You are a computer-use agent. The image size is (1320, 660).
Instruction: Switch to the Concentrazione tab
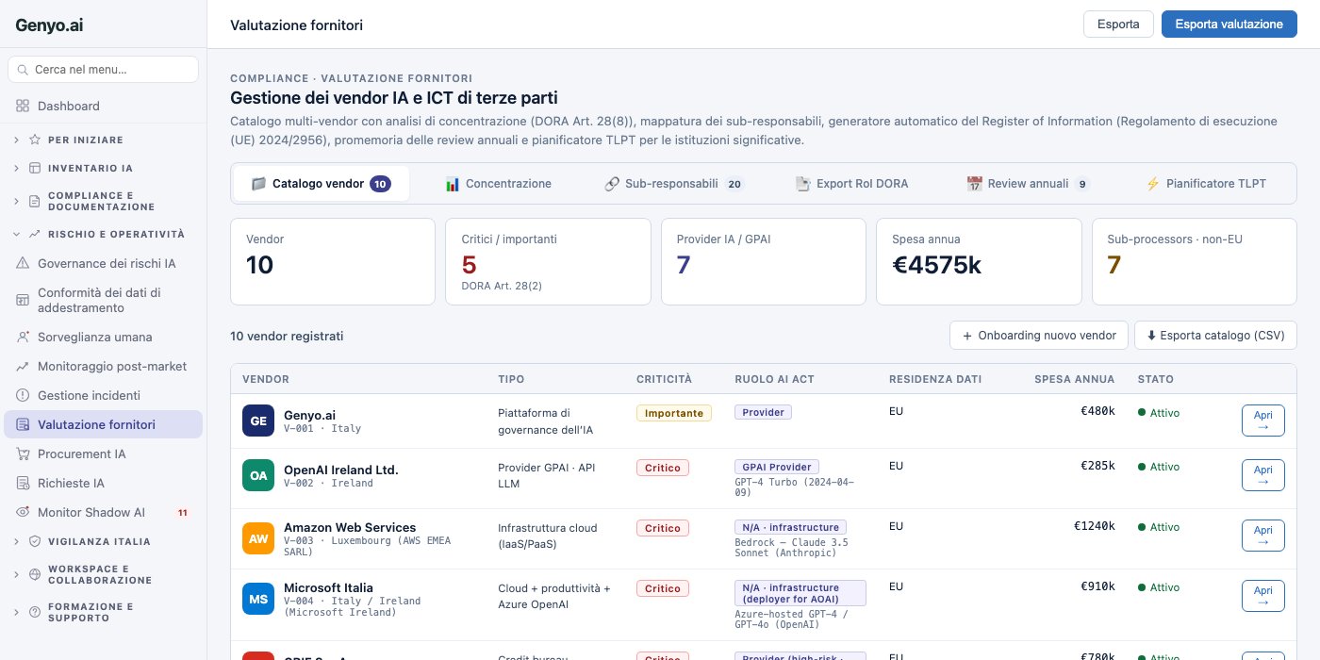coord(498,183)
